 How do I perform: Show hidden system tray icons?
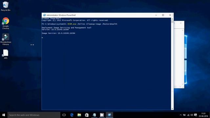pyautogui.click(x=181, y=115)
